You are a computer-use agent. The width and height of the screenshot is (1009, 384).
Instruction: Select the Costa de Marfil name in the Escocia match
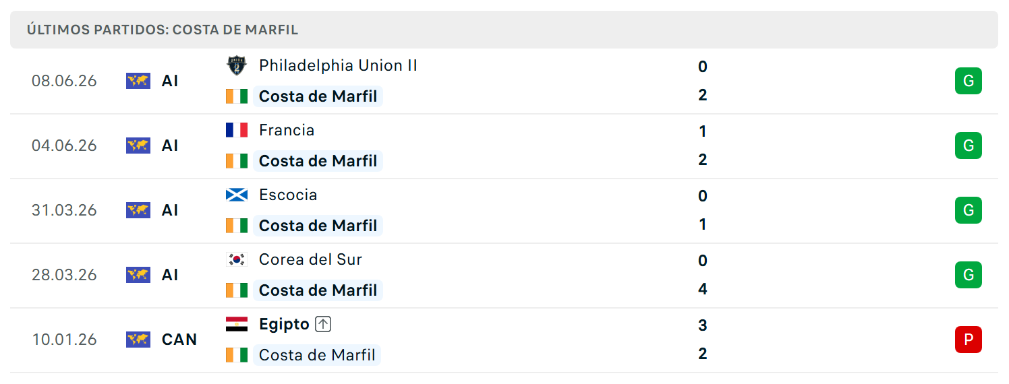pyautogui.click(x=318, y=226)
